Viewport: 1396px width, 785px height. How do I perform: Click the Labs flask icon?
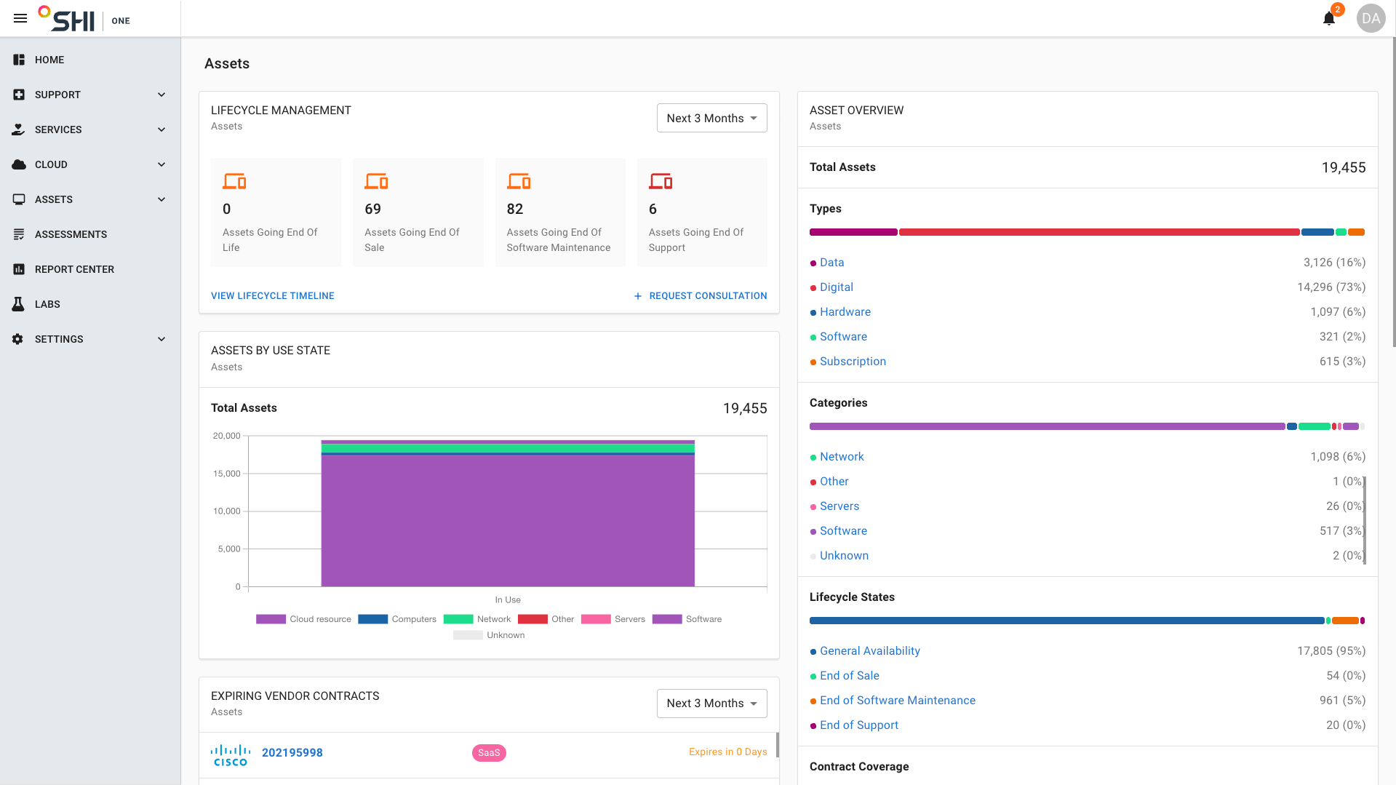19,304
